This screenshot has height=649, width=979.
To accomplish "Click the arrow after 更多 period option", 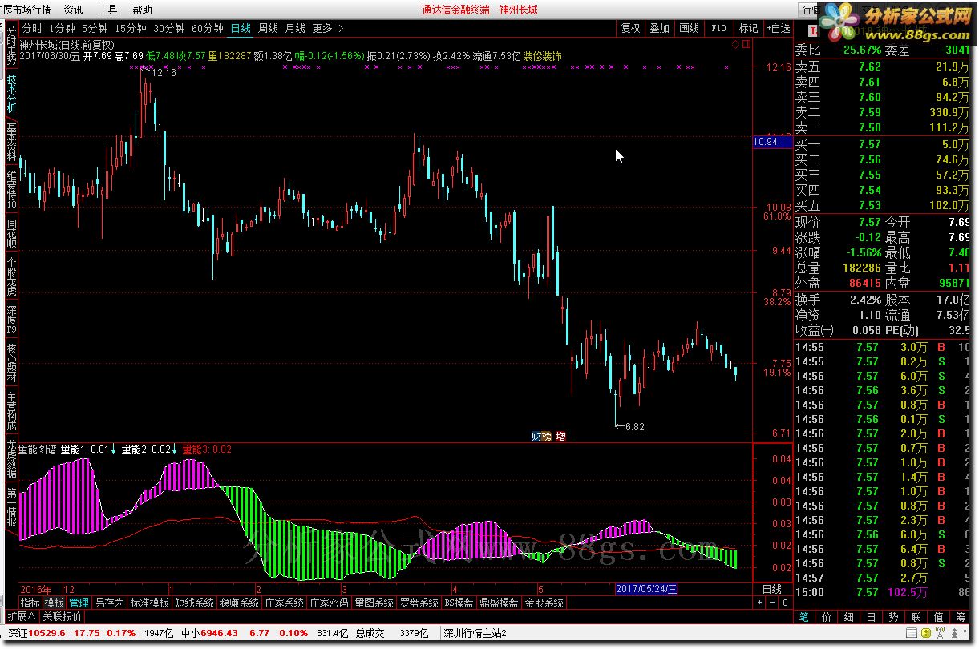I will coord(342,28).
